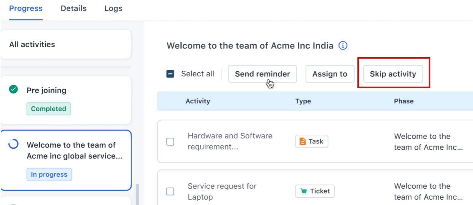Open the Logs tab
The width and height of the screenshot is (473, 205).
tap(113, 8)
